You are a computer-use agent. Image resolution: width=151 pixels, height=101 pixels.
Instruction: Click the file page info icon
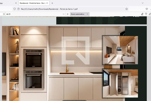click(18, 9)
